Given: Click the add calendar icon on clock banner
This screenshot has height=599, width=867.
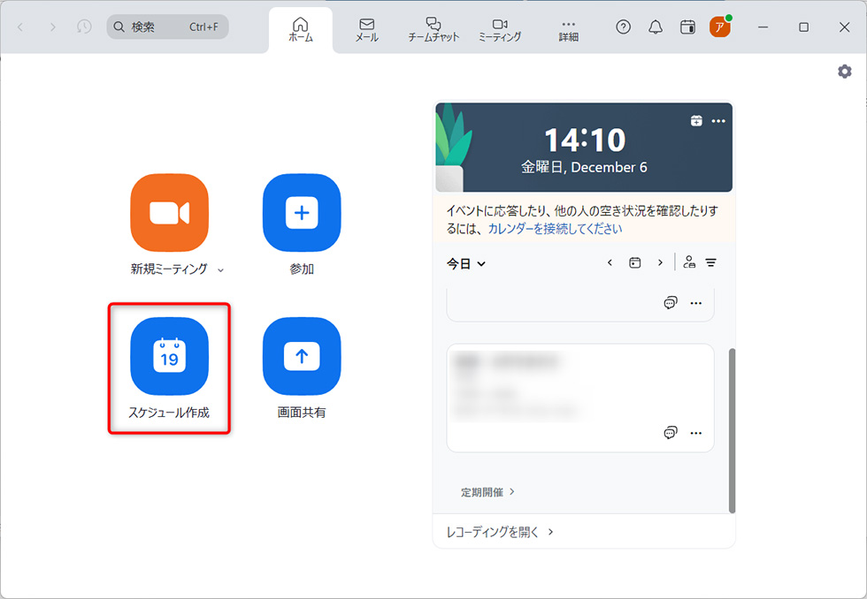Looking at the screenshot, I should 696,120.
